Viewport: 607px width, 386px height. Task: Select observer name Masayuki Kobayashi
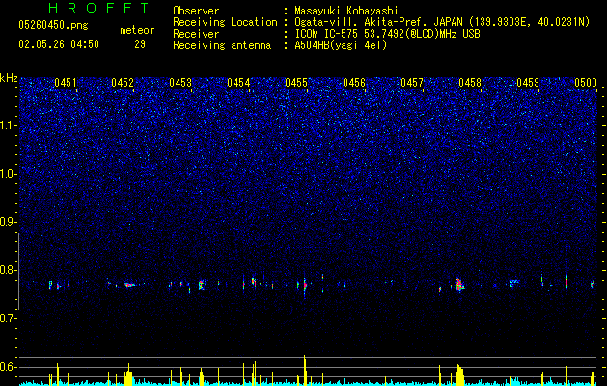(346, 11)
